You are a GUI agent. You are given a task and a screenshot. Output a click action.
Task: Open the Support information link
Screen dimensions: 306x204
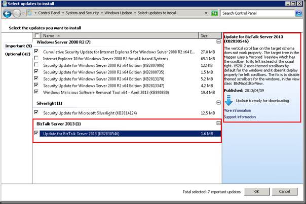point(240,117)
